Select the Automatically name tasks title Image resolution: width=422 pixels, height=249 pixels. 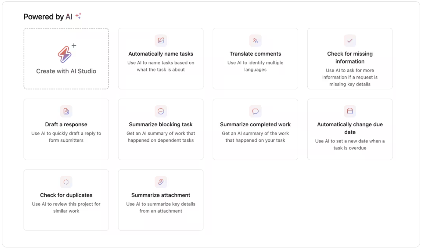[161, 54]
